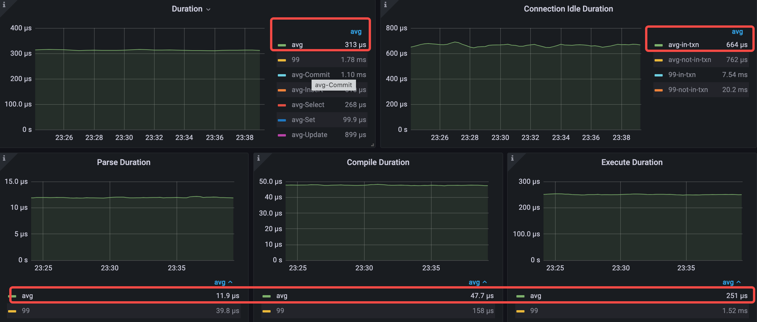Click the green color indicator next to avg-in-txn
This screenshot has width=757, height=322.
point(658,45)
